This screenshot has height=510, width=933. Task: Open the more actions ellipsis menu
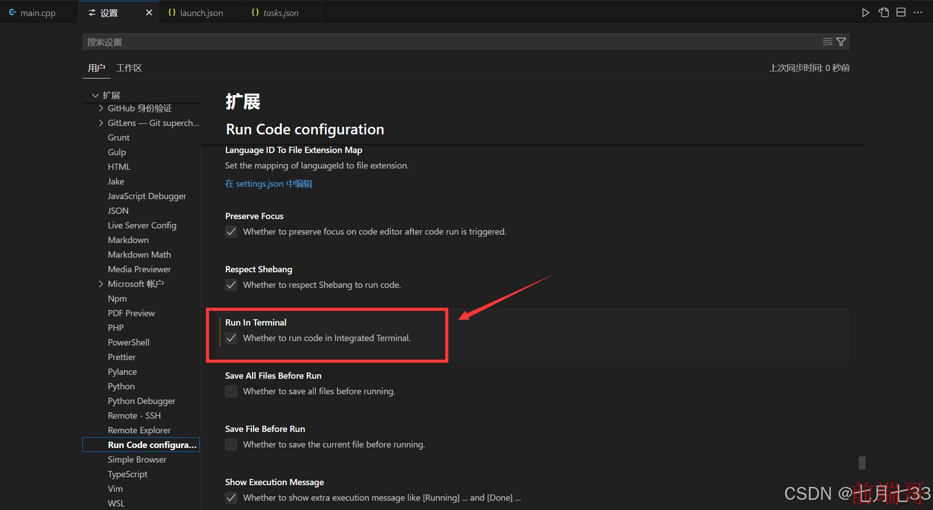(x=918, y=12)
